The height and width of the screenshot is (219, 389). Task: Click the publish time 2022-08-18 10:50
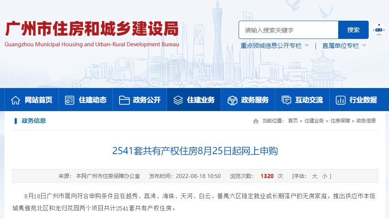coord(198,176)
